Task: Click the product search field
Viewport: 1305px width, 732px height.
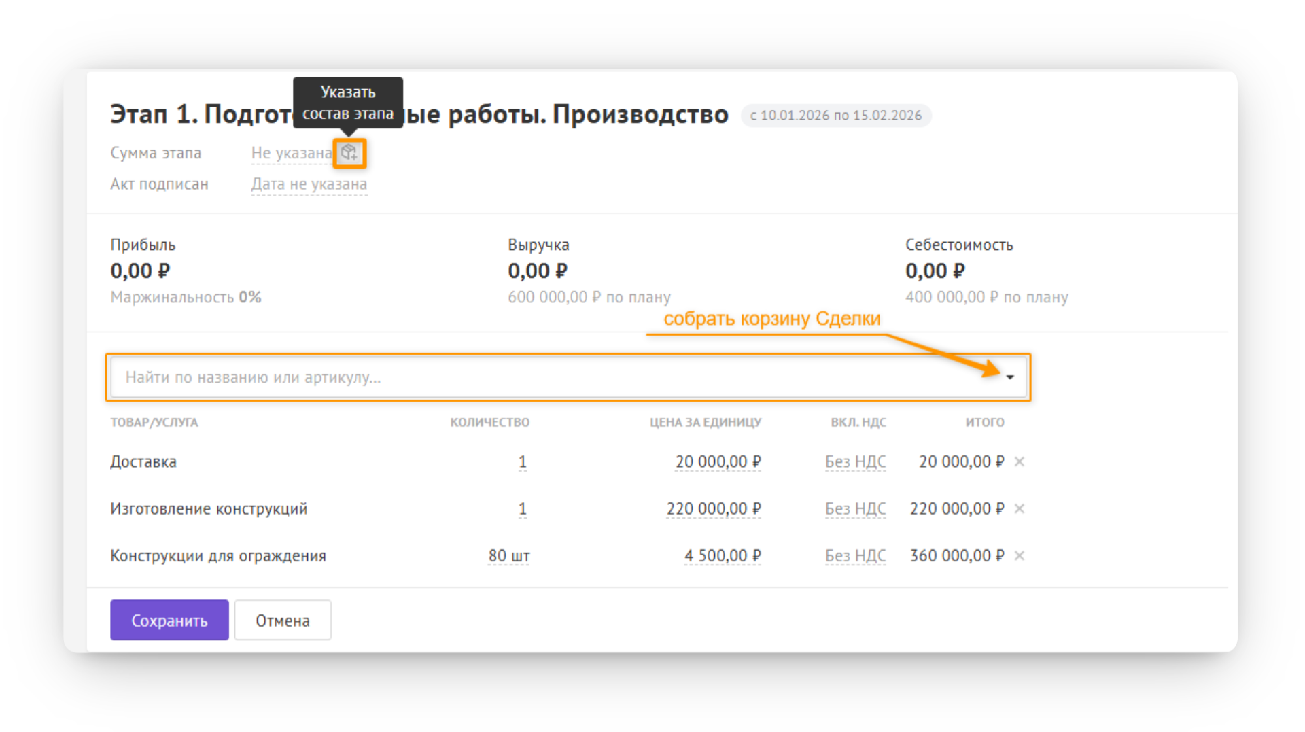Action: coord(568,377)
